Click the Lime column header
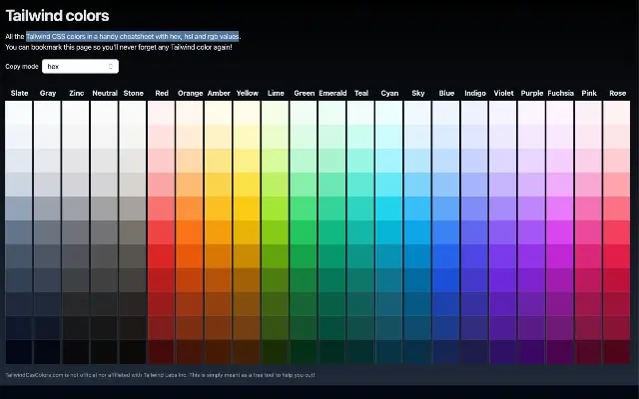This screenshot has height=399, width=639. coord(276,93)
